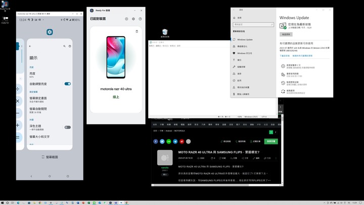Click the LINE share icon on forum page
364x205 pixels.
pyautogui.click(x=169, y=142)
